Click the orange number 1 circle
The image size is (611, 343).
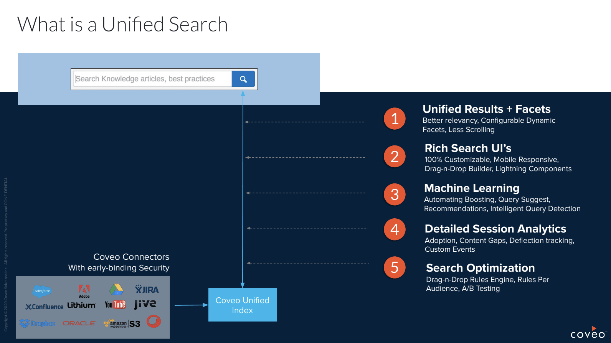[395, 119]
